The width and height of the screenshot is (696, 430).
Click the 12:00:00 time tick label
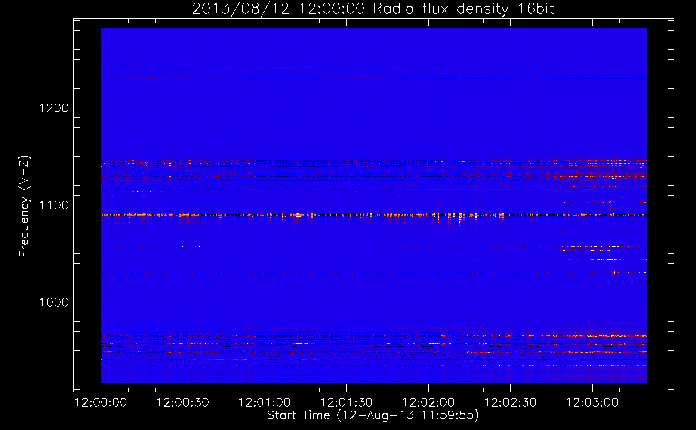click(101, 403)
